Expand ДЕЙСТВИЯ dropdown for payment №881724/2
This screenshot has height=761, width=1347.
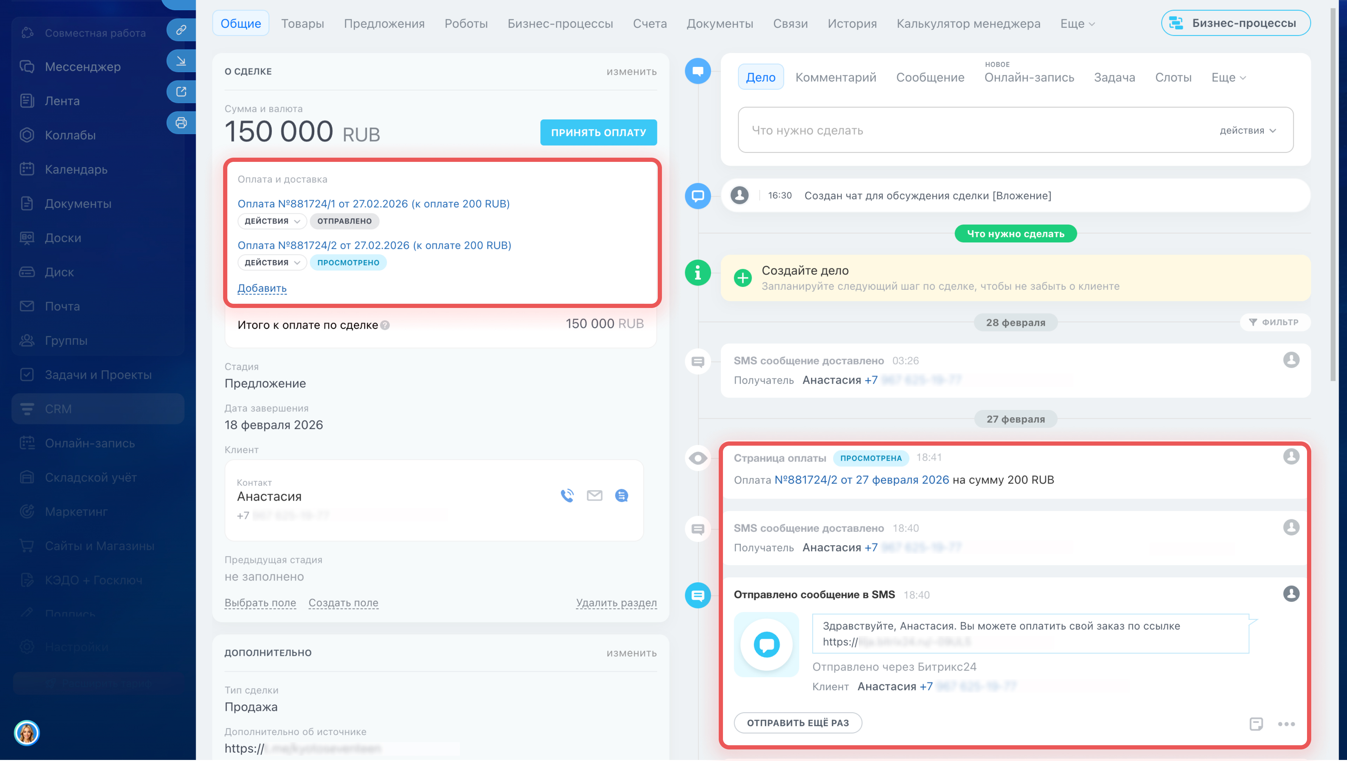(x=272, y=262)
